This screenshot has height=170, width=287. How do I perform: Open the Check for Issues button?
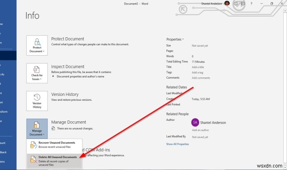[x=37, y=73]
